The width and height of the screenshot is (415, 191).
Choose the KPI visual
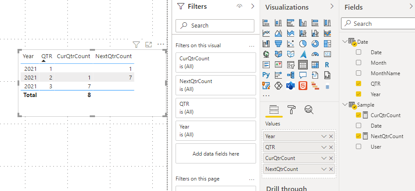278,64
